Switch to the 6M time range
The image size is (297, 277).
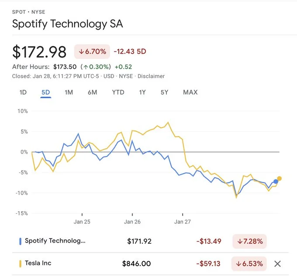92,92
